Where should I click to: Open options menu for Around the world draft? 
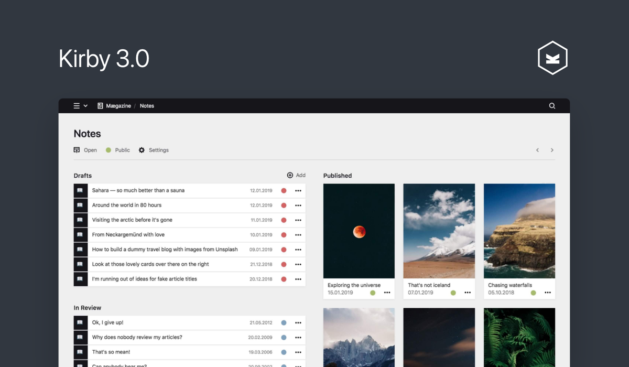tap(298, 205)
